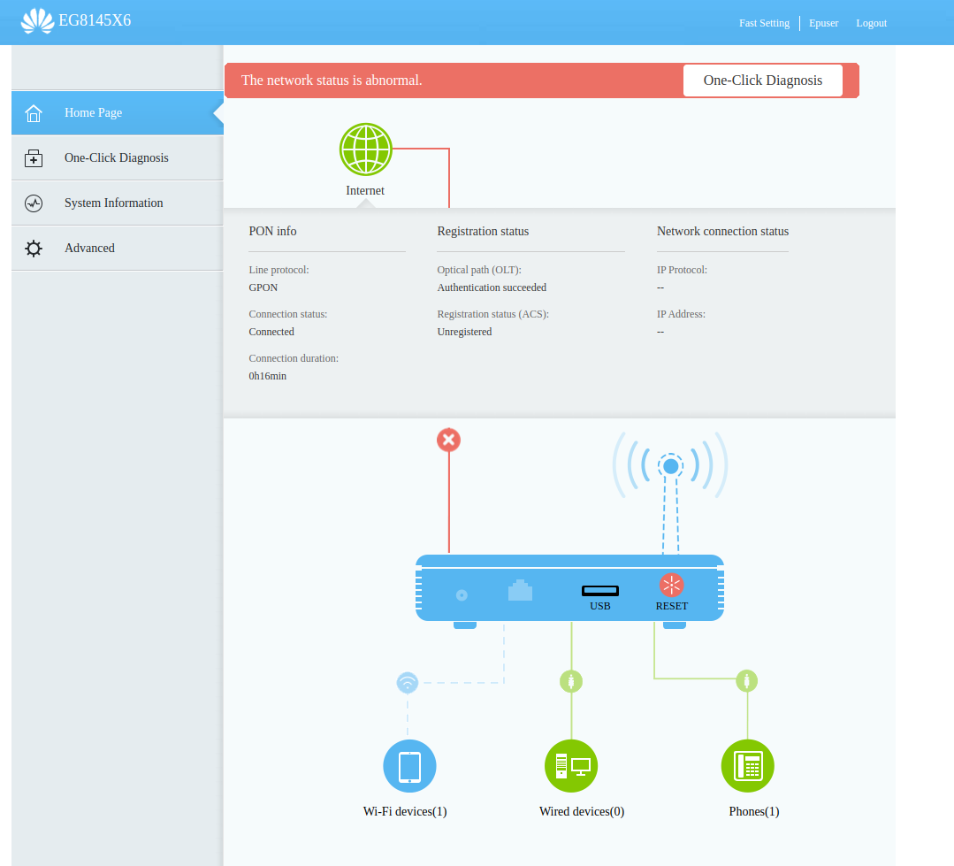The image size is (954, 866).
Task: Open the Wired devices computer icon
Action: pyautogui.click(x=571, y=766)
